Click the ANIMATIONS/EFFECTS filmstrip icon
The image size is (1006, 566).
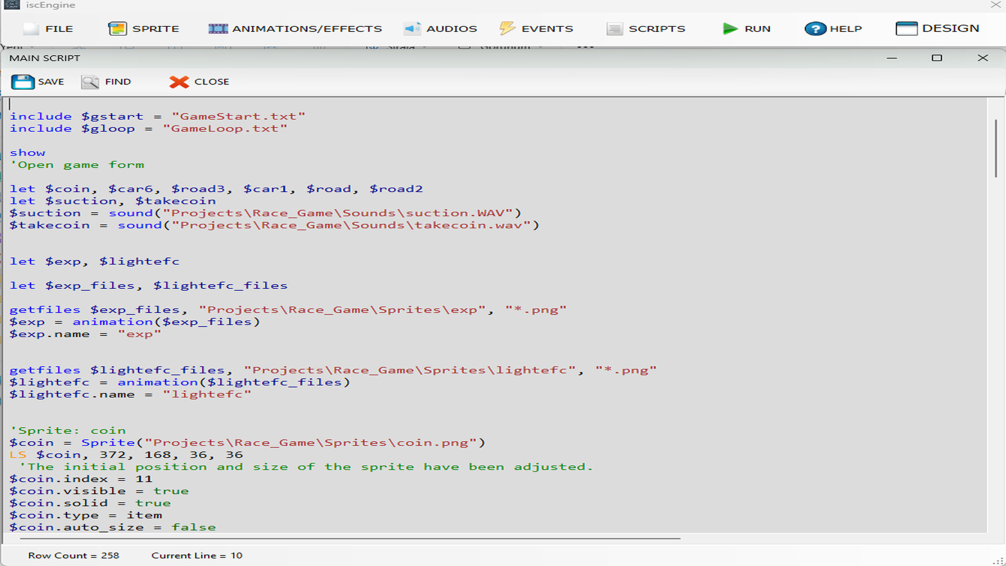pyautogui.click(x=218, y=28)
